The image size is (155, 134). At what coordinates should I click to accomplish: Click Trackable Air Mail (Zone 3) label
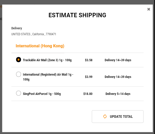(x=47, y=60)
